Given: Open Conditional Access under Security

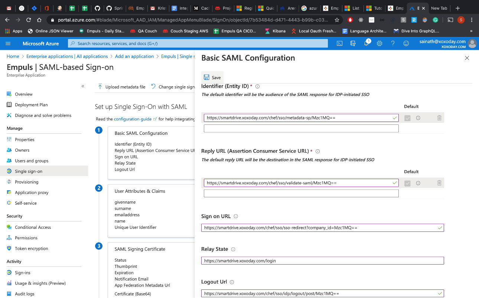Looking at the screenshot, I should (33, 227).
